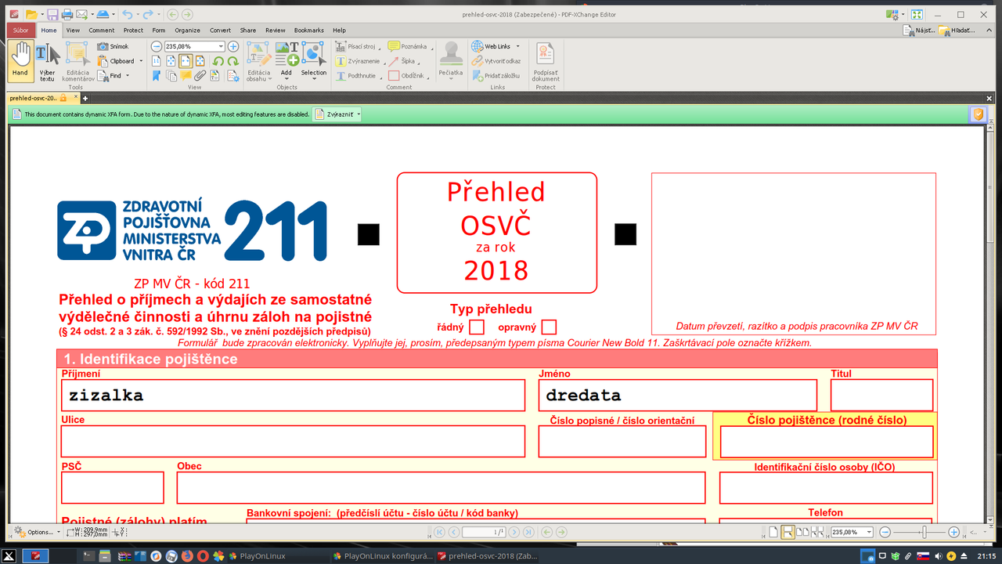Switch to the Comment ribbon tab
The image size is (1002, 564).
tap(101, 30)
